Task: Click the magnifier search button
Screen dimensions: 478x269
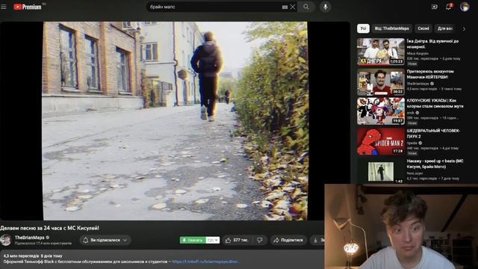Action: click(x=306, y=7)
